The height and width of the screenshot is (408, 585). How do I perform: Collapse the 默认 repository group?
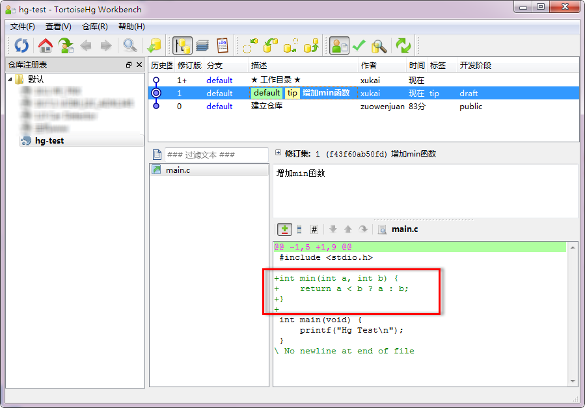pyautogui.click(x=10, y=79)
